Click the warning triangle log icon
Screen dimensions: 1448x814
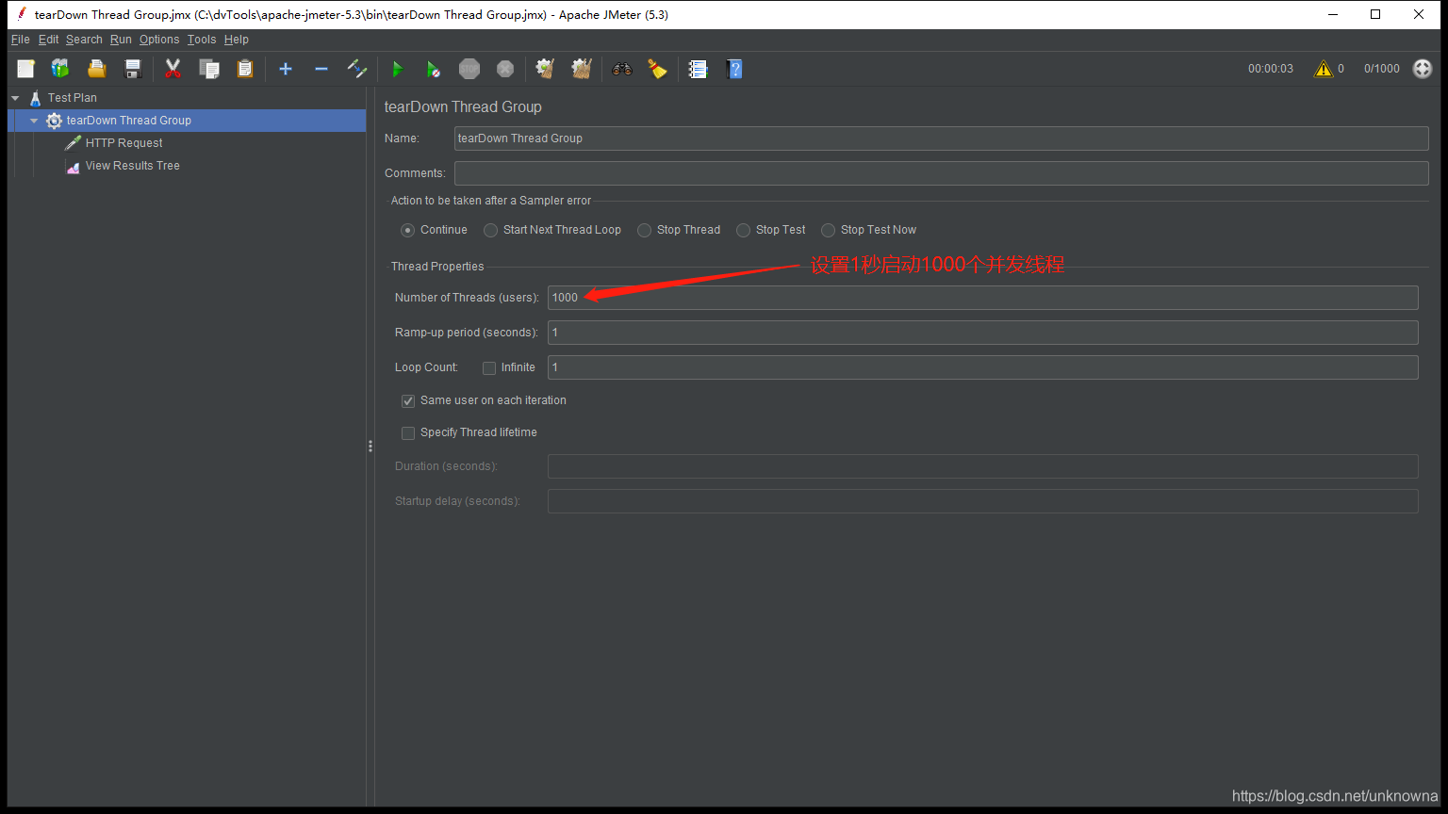click(1324, 69)
